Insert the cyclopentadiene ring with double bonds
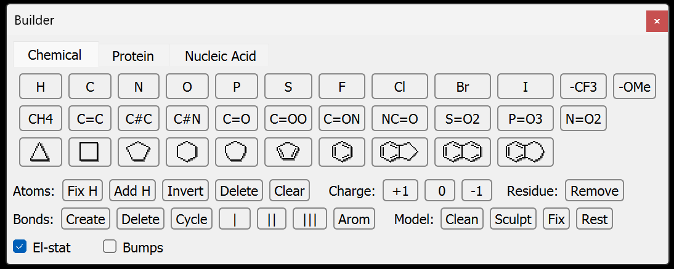The width and height of the screenshot is (674, 269). tap(288, 152)
